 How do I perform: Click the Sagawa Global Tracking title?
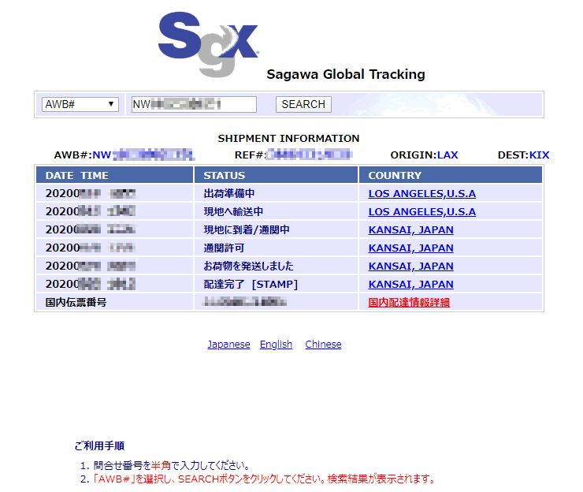[x=346, y=74]
